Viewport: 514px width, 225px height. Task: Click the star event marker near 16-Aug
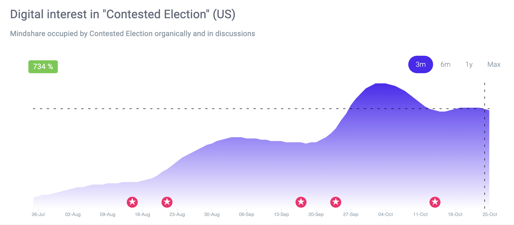[x=132, y=202]
